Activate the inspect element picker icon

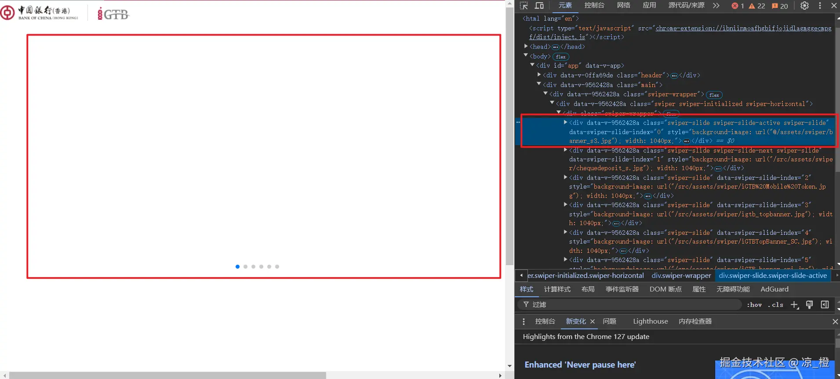524,6
